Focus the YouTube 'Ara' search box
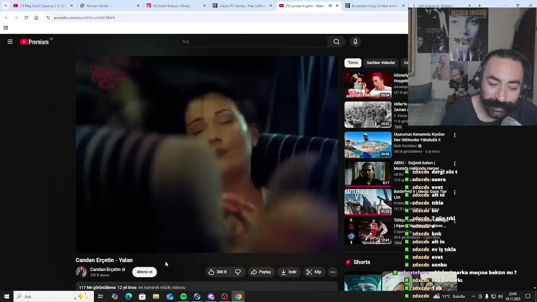This screenshot has height=302, width=537. tap(253, 42)
